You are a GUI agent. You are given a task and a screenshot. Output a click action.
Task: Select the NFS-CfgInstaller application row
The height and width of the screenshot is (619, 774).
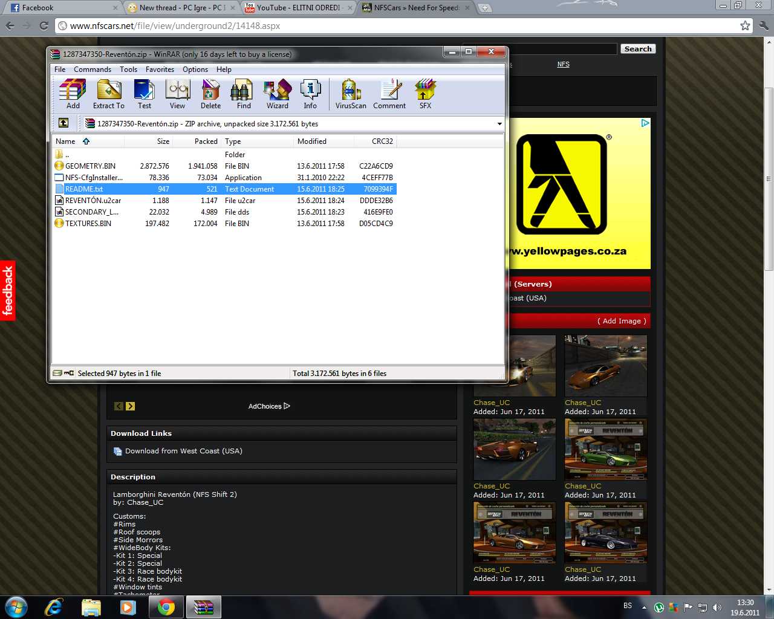click(x=224, y=177)
